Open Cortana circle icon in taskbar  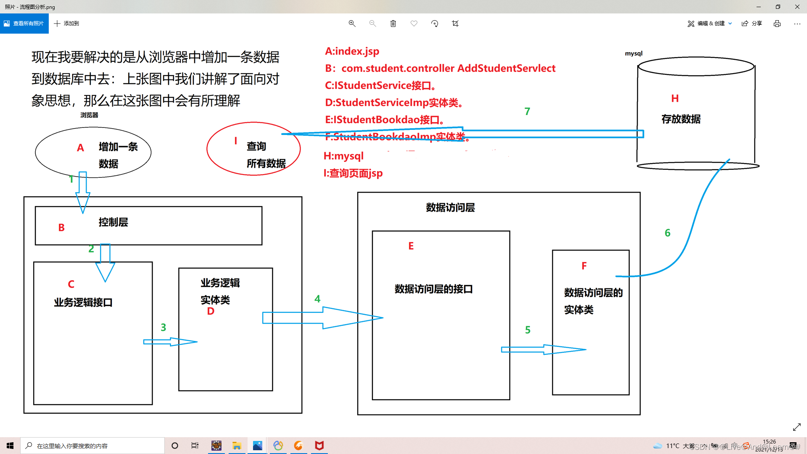click(175, 446)
